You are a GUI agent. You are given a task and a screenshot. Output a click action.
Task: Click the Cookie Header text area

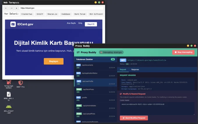157,108
